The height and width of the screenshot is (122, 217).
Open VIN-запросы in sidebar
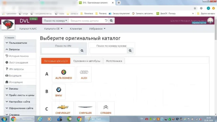coord(20,69)
